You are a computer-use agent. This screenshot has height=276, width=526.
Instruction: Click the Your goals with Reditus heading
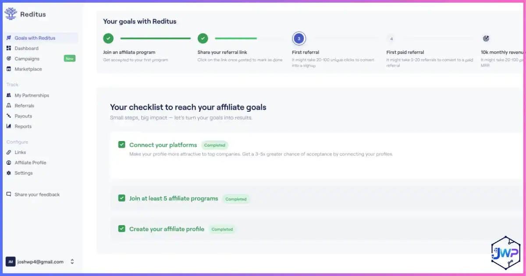tap(140, 21)
